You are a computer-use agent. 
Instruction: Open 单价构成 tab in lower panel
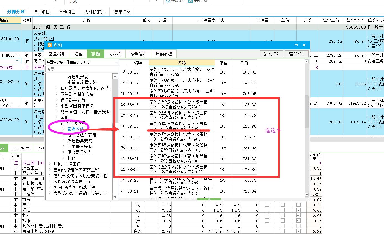[21, 148]
